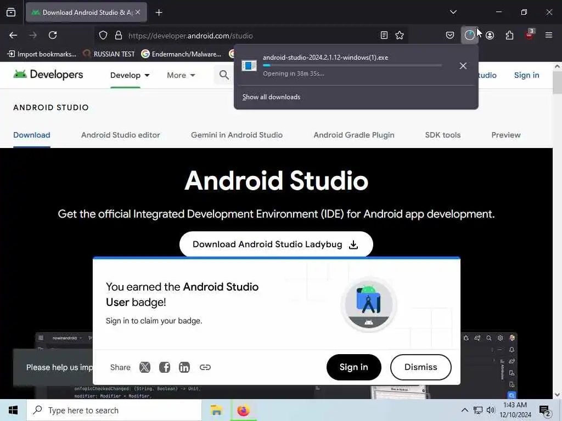Save page to Pocket icon

pos(450,35)
